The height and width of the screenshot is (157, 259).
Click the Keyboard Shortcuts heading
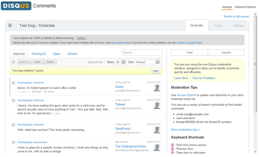click(x=188, y=137)
